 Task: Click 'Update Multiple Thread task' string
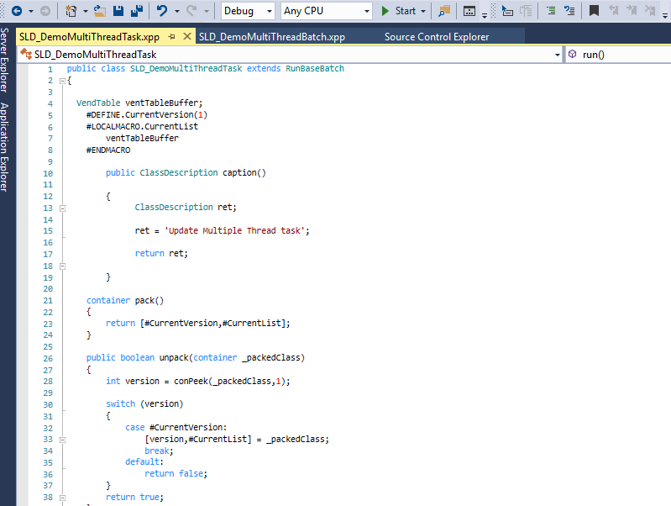click(235, 230)
